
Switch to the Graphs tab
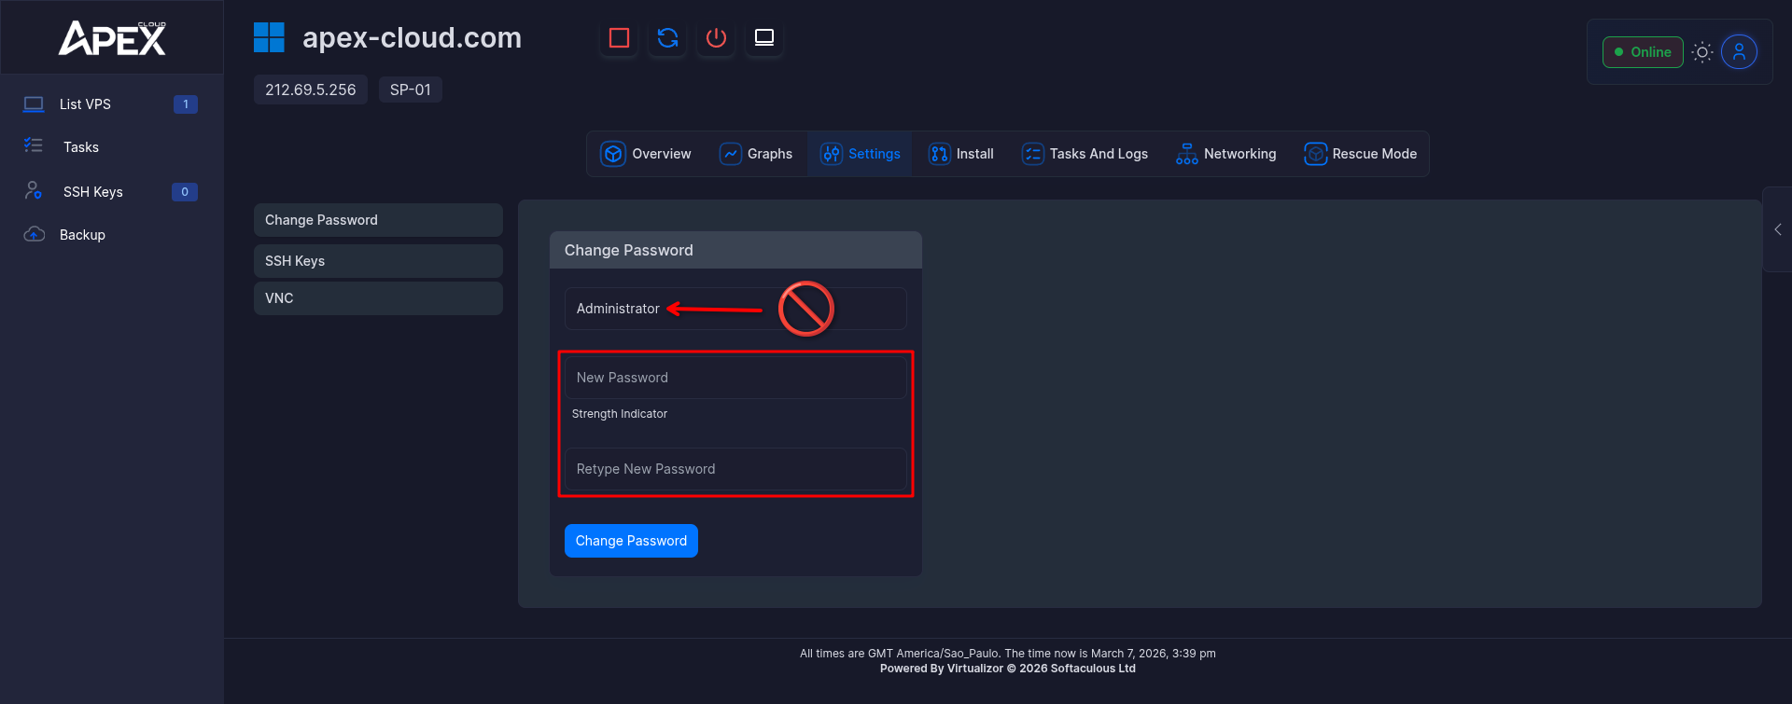pyautogui.click(x=756, y=154)
